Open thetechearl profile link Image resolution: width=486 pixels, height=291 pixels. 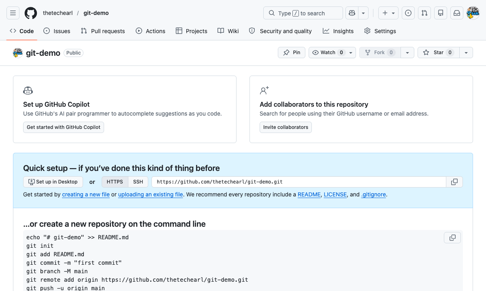click(x=58, y=13)
